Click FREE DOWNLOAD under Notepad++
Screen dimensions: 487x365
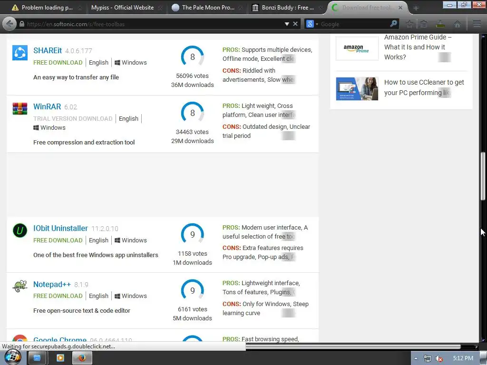point(58,296)
